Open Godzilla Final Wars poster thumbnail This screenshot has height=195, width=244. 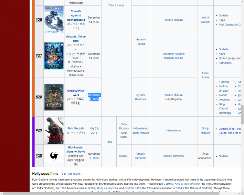coord(54,97)
